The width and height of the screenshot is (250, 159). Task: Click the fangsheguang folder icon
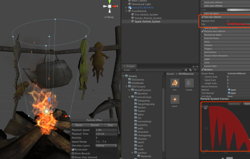(x=136, y=104)
